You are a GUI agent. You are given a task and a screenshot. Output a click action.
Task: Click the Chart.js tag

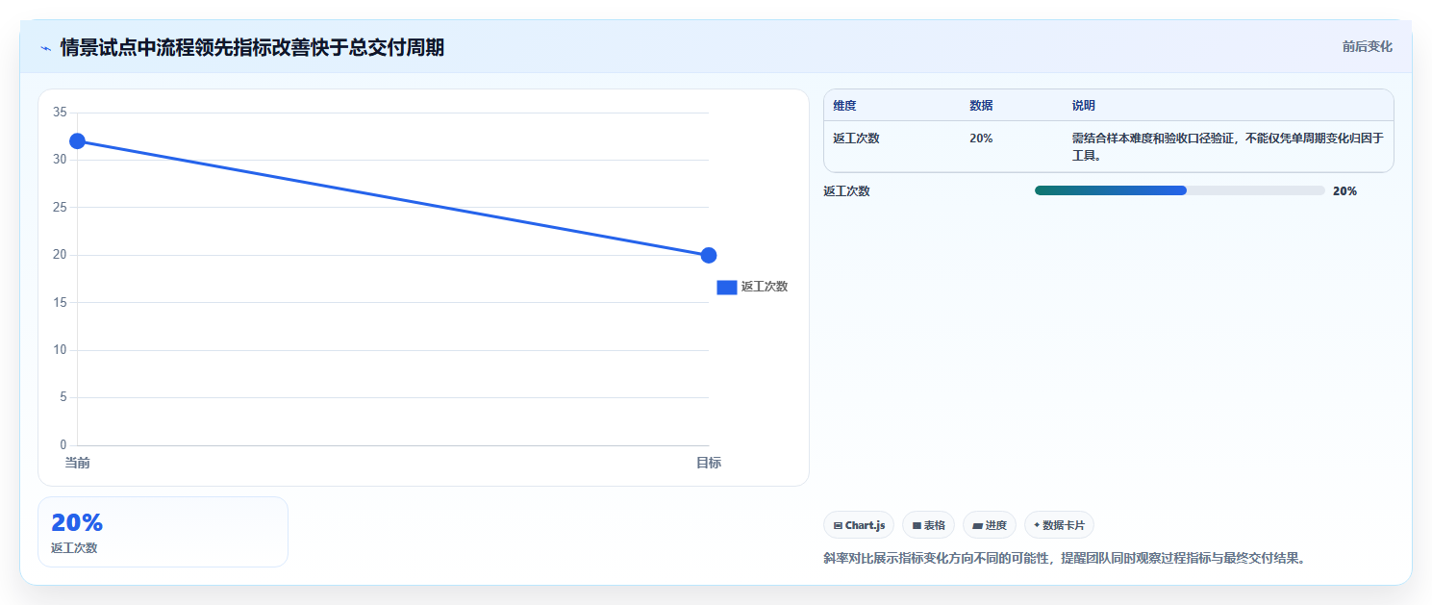(859, 525)
